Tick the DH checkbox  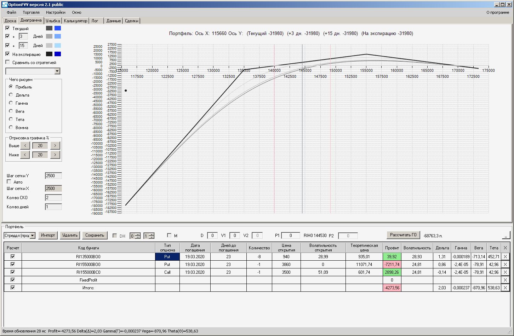point(115,236)
